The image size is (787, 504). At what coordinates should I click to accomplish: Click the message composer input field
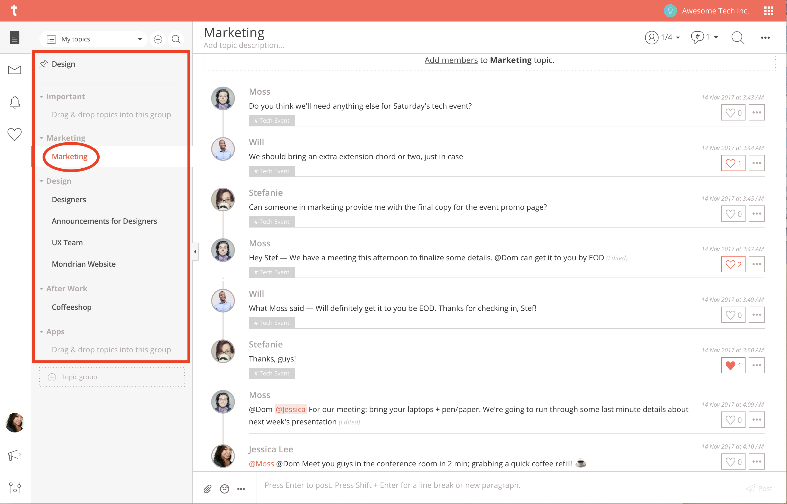click(498, 485)
